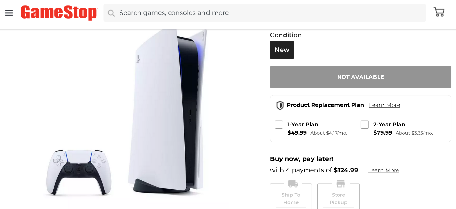Click the Not Available button
Image resolution: width=456 pixels, height=209 pixels.
[x=360, y=77]
